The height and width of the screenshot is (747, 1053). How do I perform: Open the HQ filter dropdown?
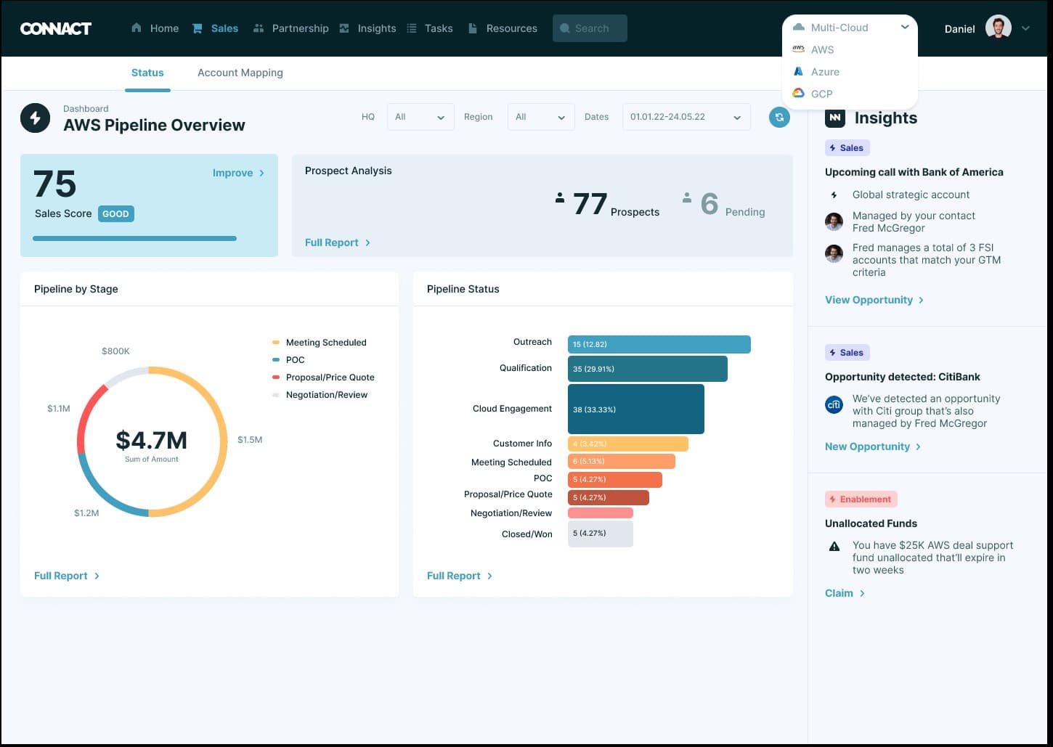pyautogui.click(x=420, y=117)
